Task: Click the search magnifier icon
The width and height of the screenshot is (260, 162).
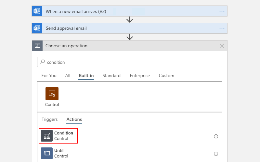Action: 42,62
